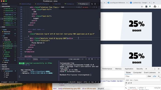
Task: Create a new terminal with plus icon
Action: pyautogui.click(x=86, y=59)
